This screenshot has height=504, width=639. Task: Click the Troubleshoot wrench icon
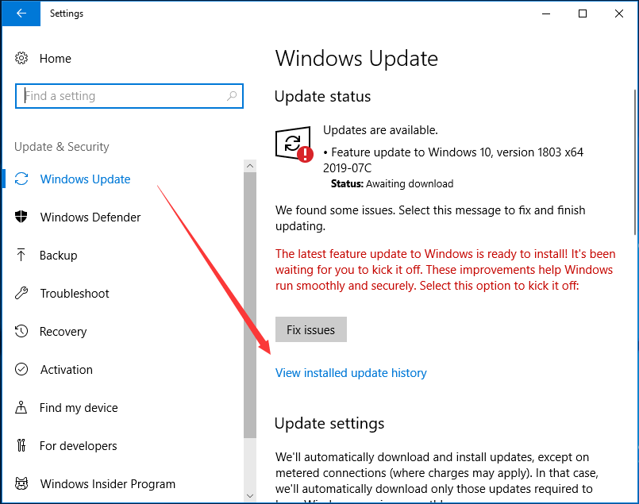[x=21, y=293]
